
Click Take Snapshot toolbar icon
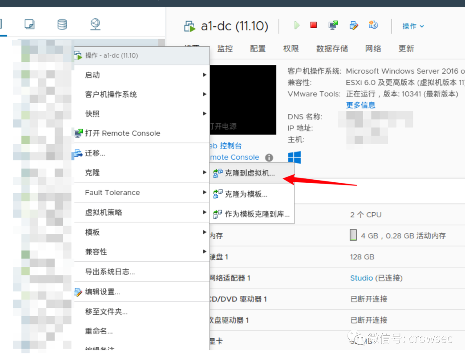click(373, 25)
